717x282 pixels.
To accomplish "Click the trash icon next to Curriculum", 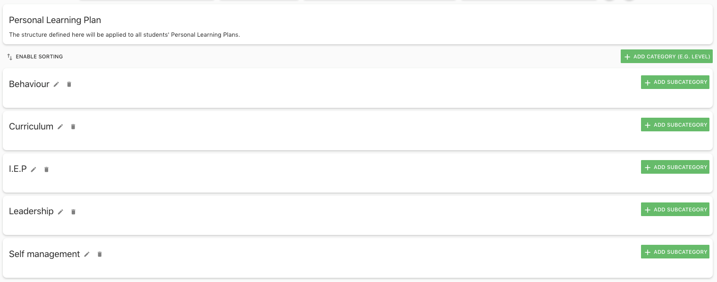I will click(73, 127).
